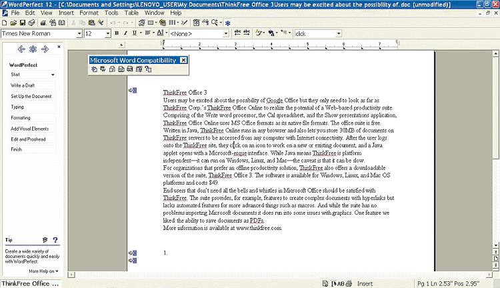Click forward arrow in PerfectExpert panel
Image resolution: width=500 pixels, height=288 pixels.
45,49
